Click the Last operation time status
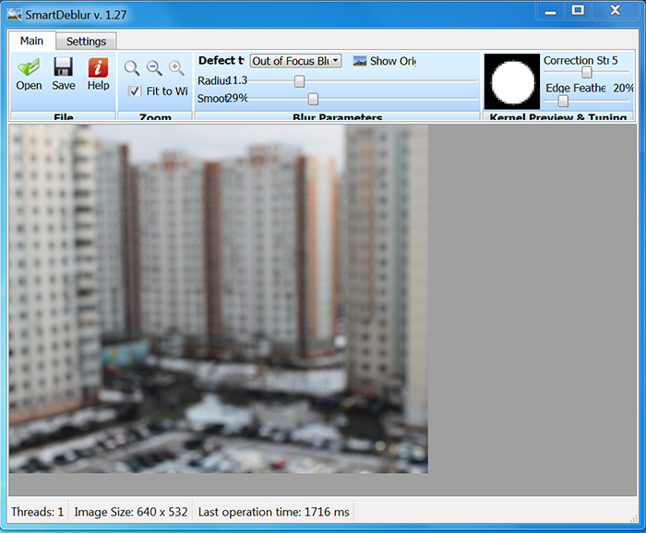 click(x=273, y=512)
